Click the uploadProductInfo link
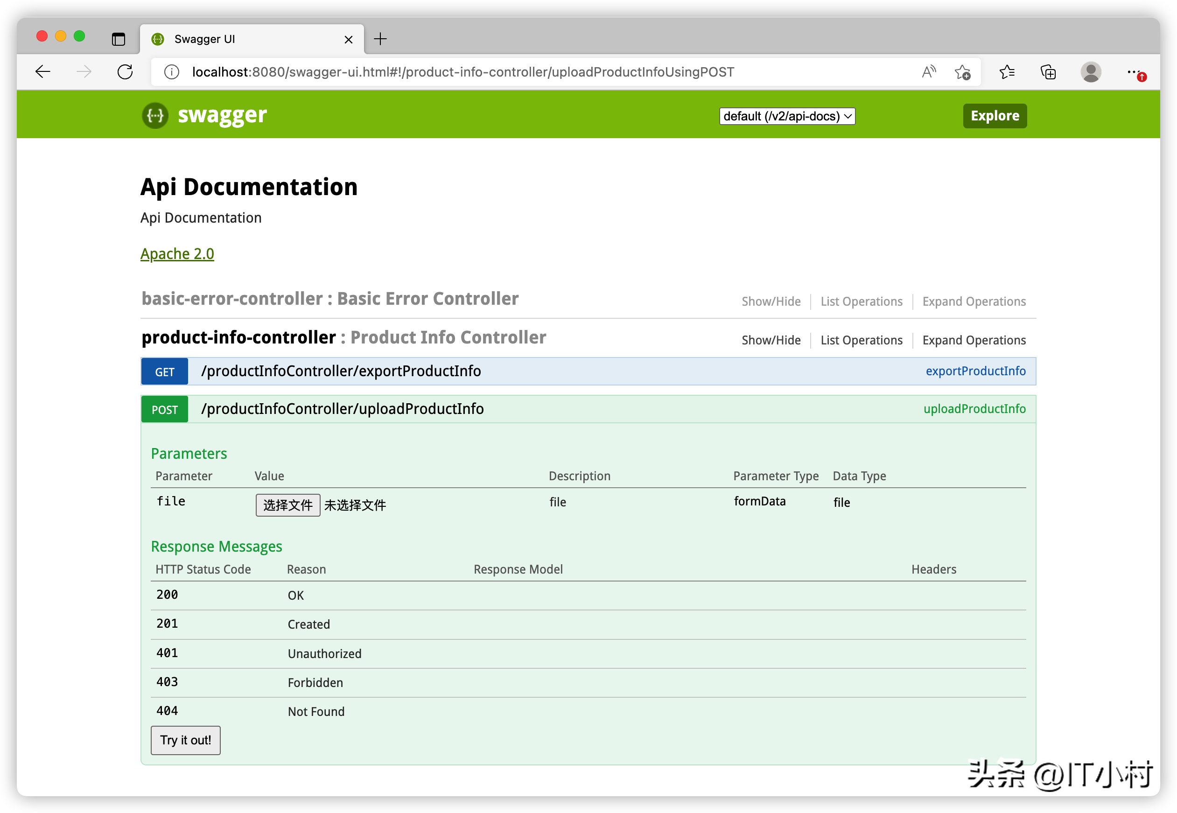Screen dimensions: 1177x813 pyautogui.click(x=974, y=409)
